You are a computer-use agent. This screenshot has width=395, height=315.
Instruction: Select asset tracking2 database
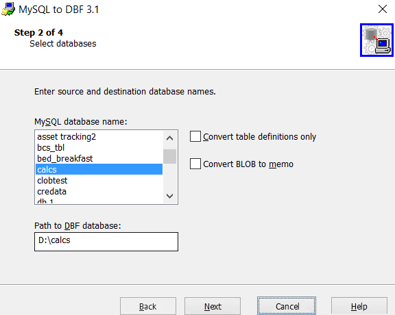[x=99, y=137]
